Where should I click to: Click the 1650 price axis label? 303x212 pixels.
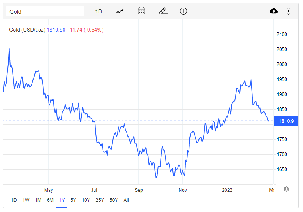282,169
